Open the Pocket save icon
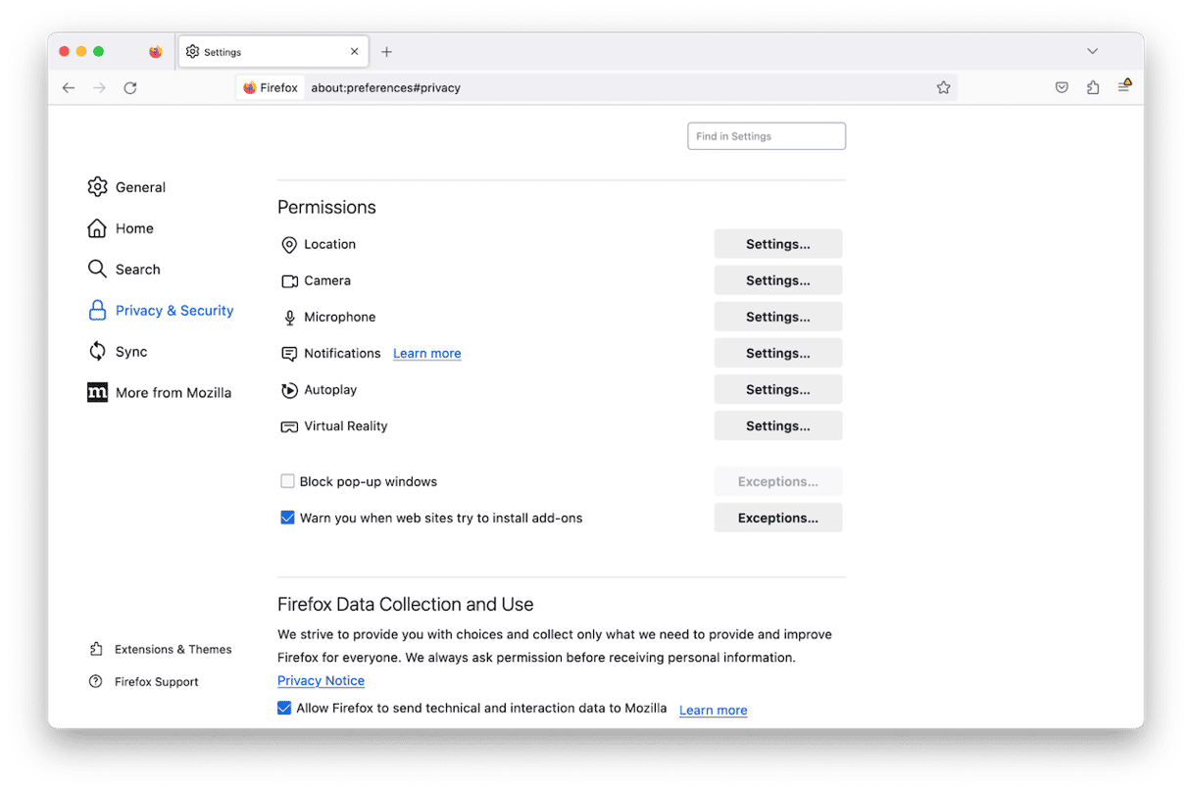 point(1062,88)
